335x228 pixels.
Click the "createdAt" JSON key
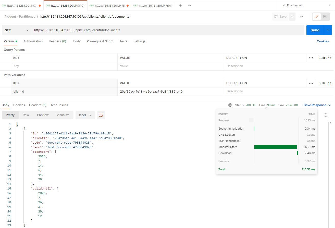pos(42,152)
